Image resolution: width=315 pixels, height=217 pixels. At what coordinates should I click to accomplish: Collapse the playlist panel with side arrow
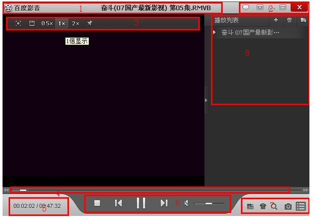pos(206,101)
